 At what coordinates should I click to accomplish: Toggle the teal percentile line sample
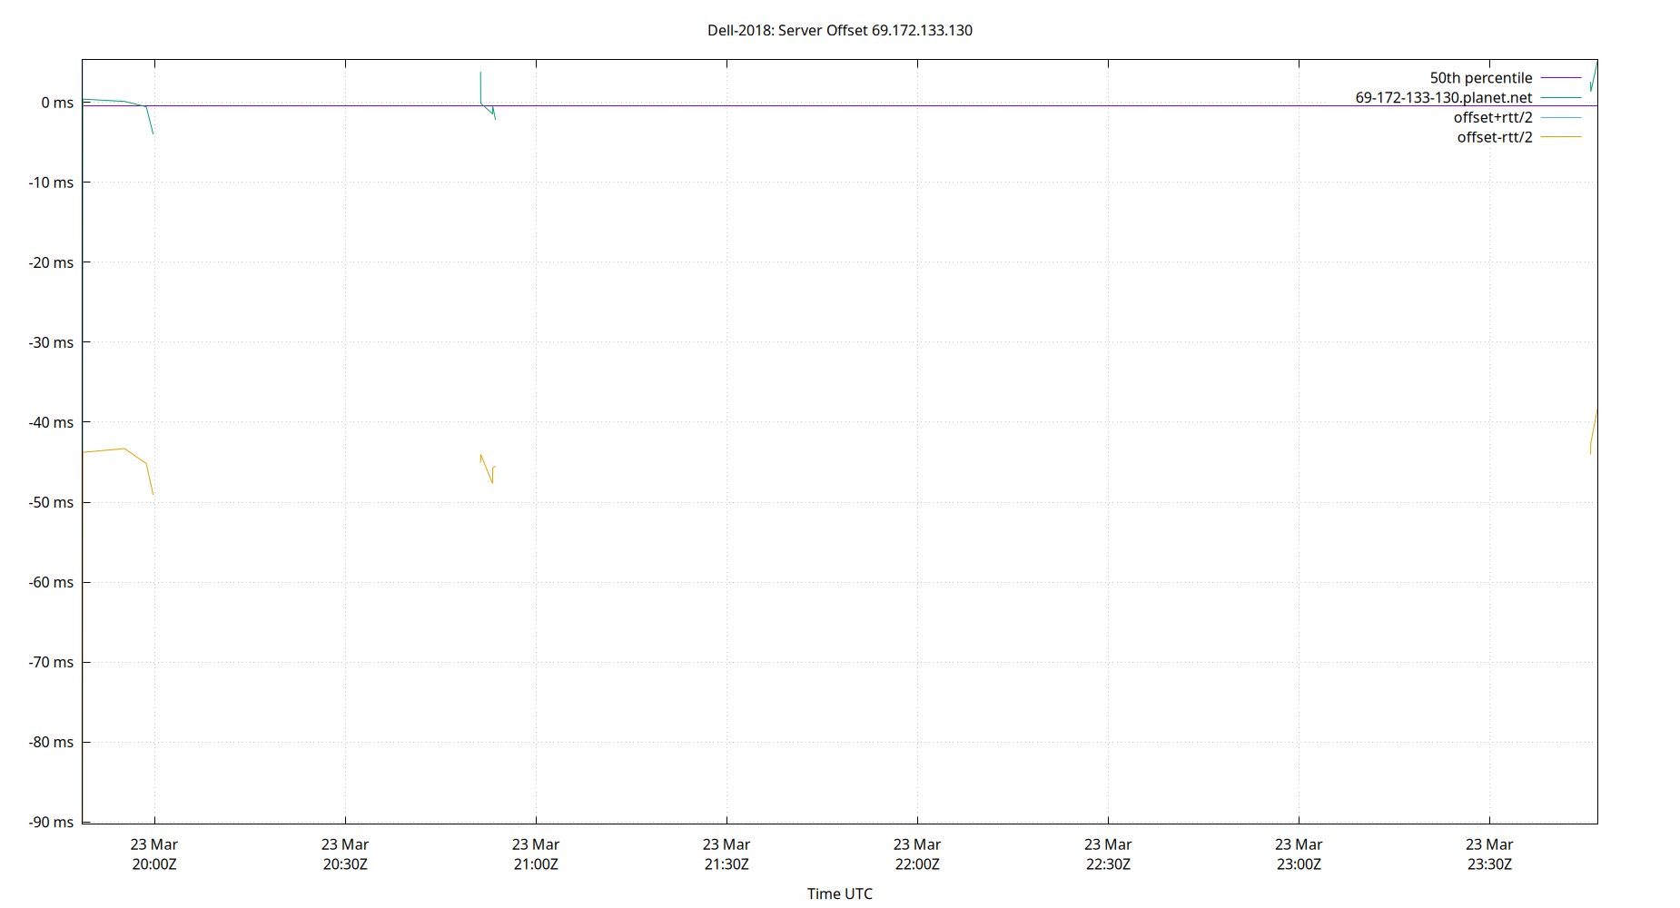coord(1559,77)
